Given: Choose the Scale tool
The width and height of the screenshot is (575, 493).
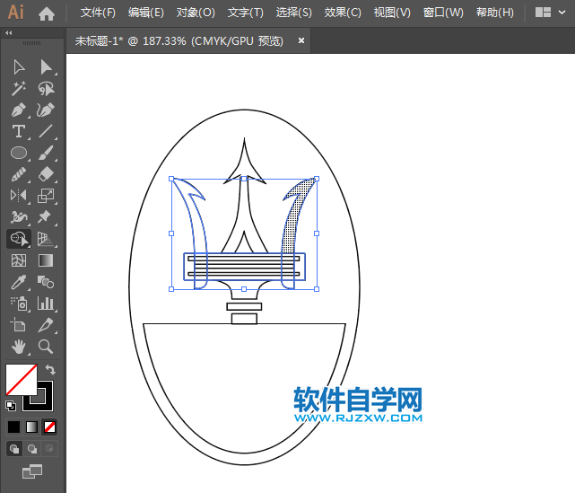Looking at the screenshot, I should tap(46, 196).
